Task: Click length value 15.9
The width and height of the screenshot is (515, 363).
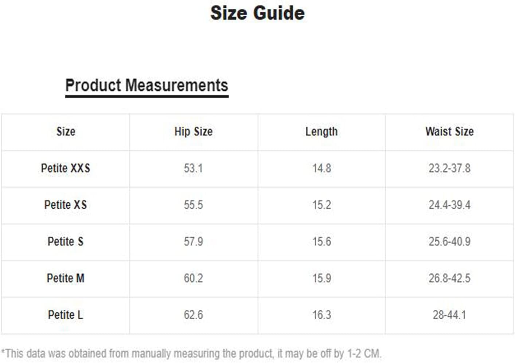Action: coord(321,278)
